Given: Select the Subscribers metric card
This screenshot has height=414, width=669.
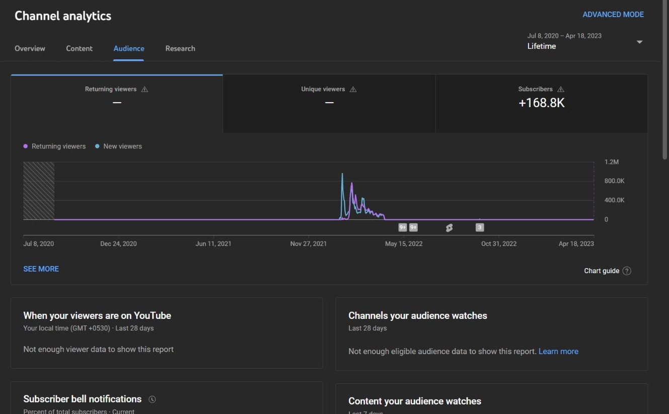Looking at the screenshot, I should 542,104.
